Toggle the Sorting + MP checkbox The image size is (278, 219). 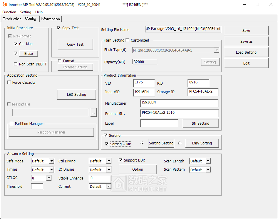pos(107,144)
